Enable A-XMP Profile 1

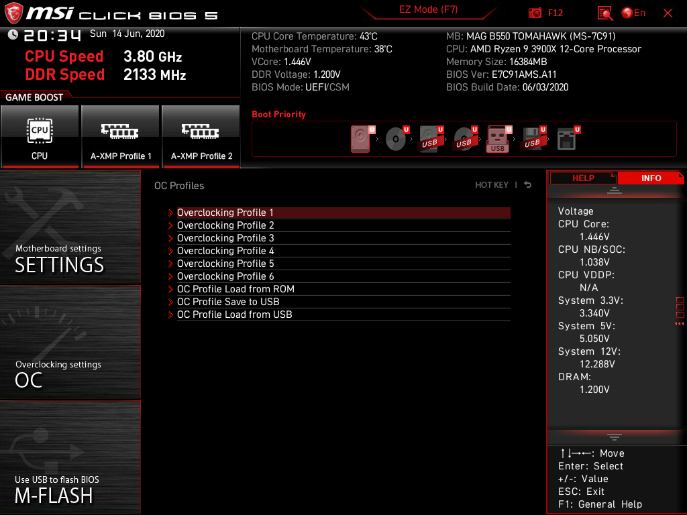(121, 136)
